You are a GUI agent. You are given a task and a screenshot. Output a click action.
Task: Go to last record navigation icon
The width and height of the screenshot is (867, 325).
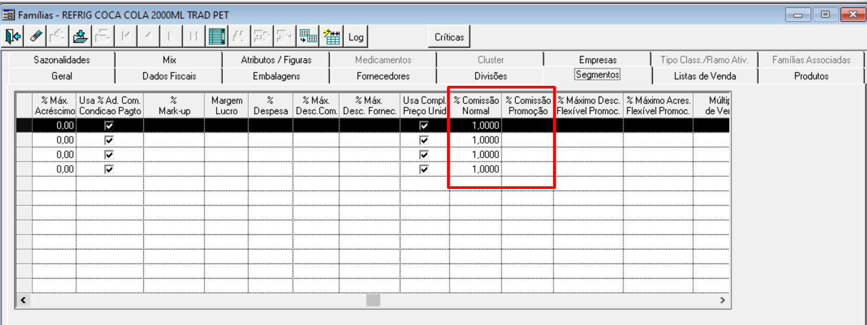pyautogui.click(x=194, y=37)
